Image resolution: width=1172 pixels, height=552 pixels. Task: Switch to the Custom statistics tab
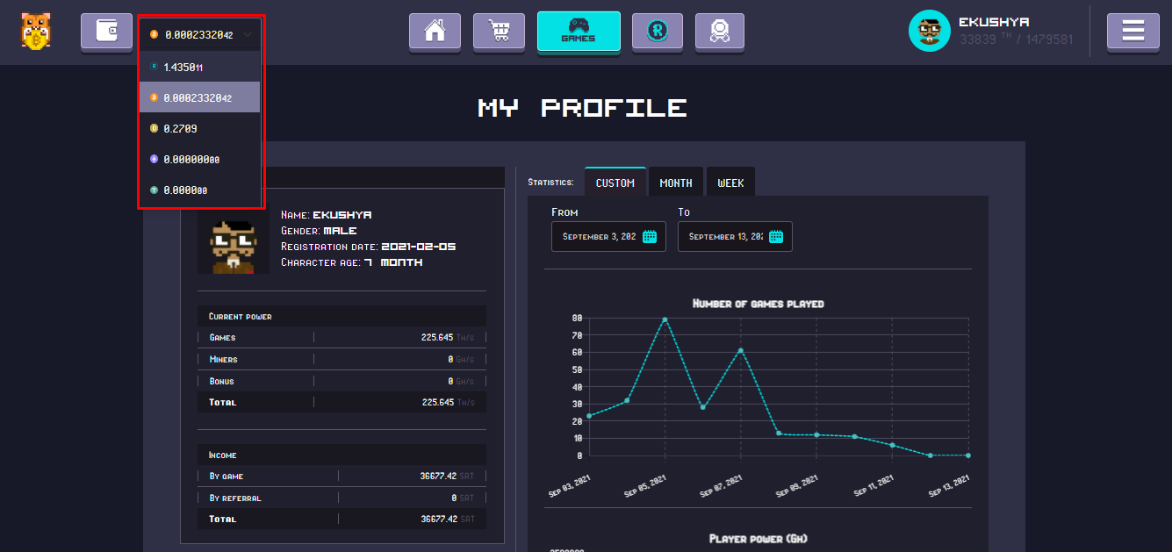pos(615,183)
